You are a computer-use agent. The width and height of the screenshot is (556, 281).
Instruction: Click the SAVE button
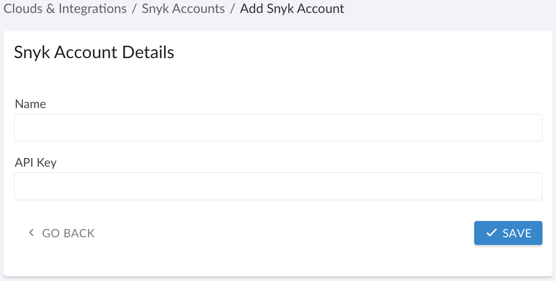coord(508,233)
